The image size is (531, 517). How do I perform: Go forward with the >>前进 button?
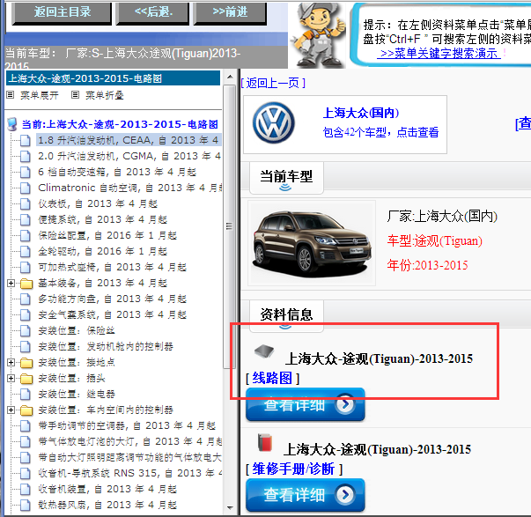pos(230,13)
